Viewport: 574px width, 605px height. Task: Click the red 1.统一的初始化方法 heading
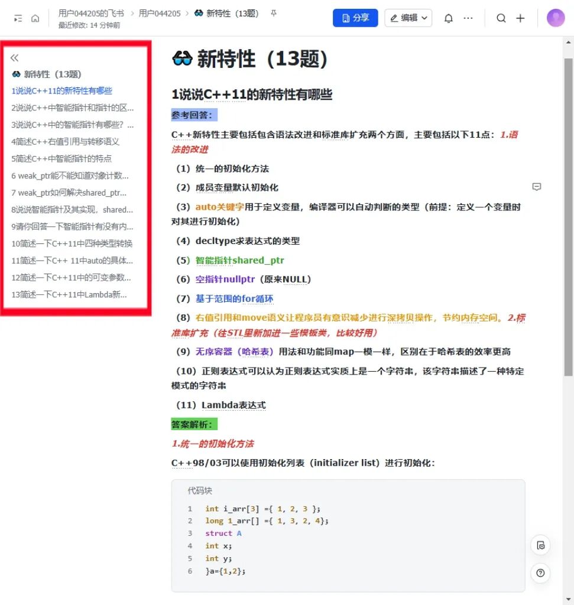point(213,444)
